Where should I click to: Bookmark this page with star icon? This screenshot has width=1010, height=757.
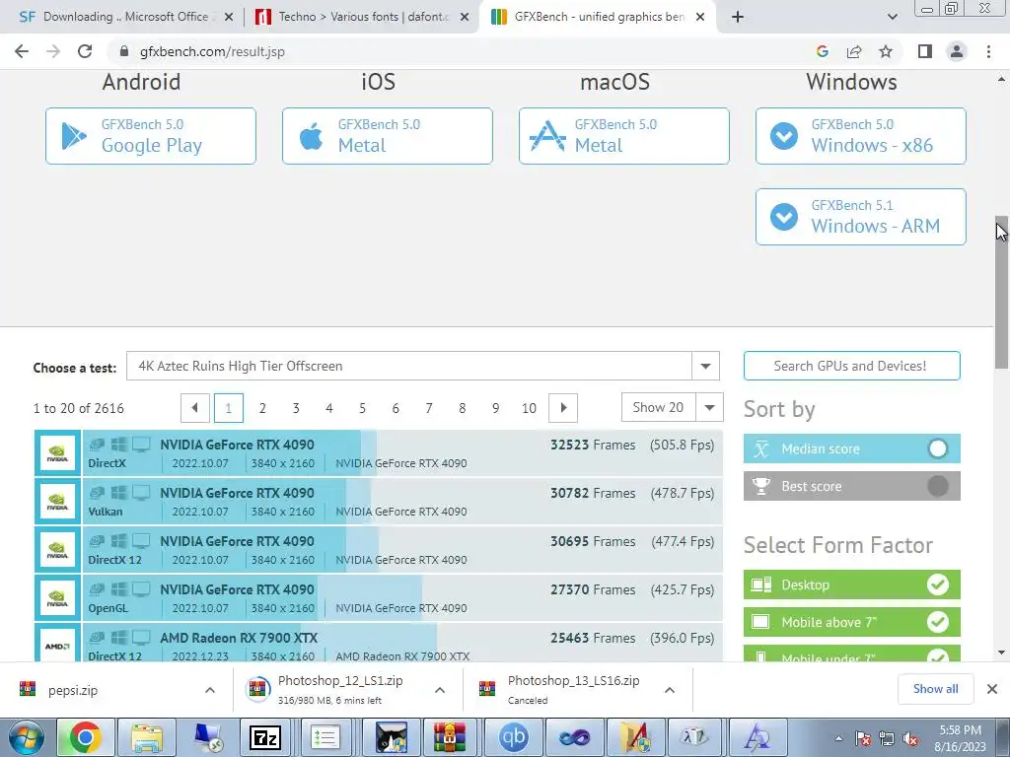886,51
